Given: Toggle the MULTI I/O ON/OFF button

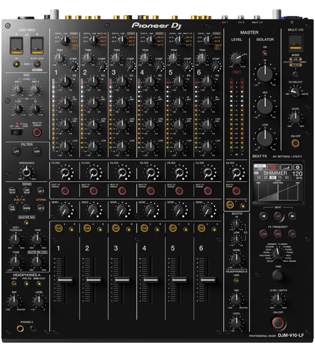Looking at the screenshot, I should [295, 143].
